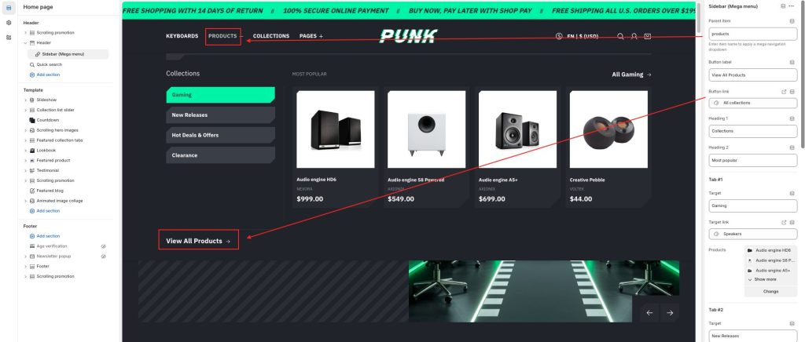
Task: Open the PRODUCTS menu item
Action: (222, 36)
